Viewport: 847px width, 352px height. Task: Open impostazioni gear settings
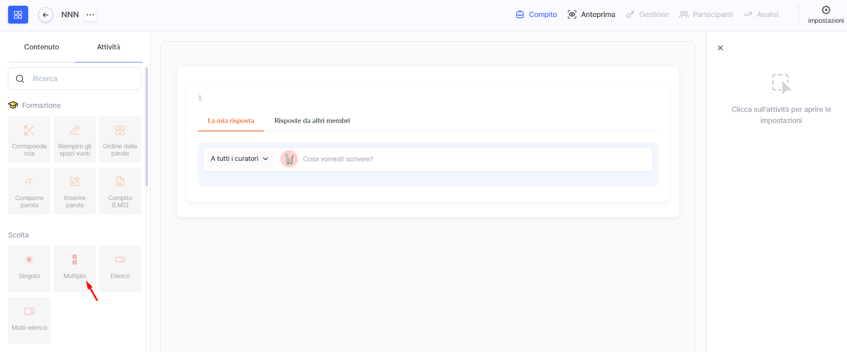coord(825,14)
